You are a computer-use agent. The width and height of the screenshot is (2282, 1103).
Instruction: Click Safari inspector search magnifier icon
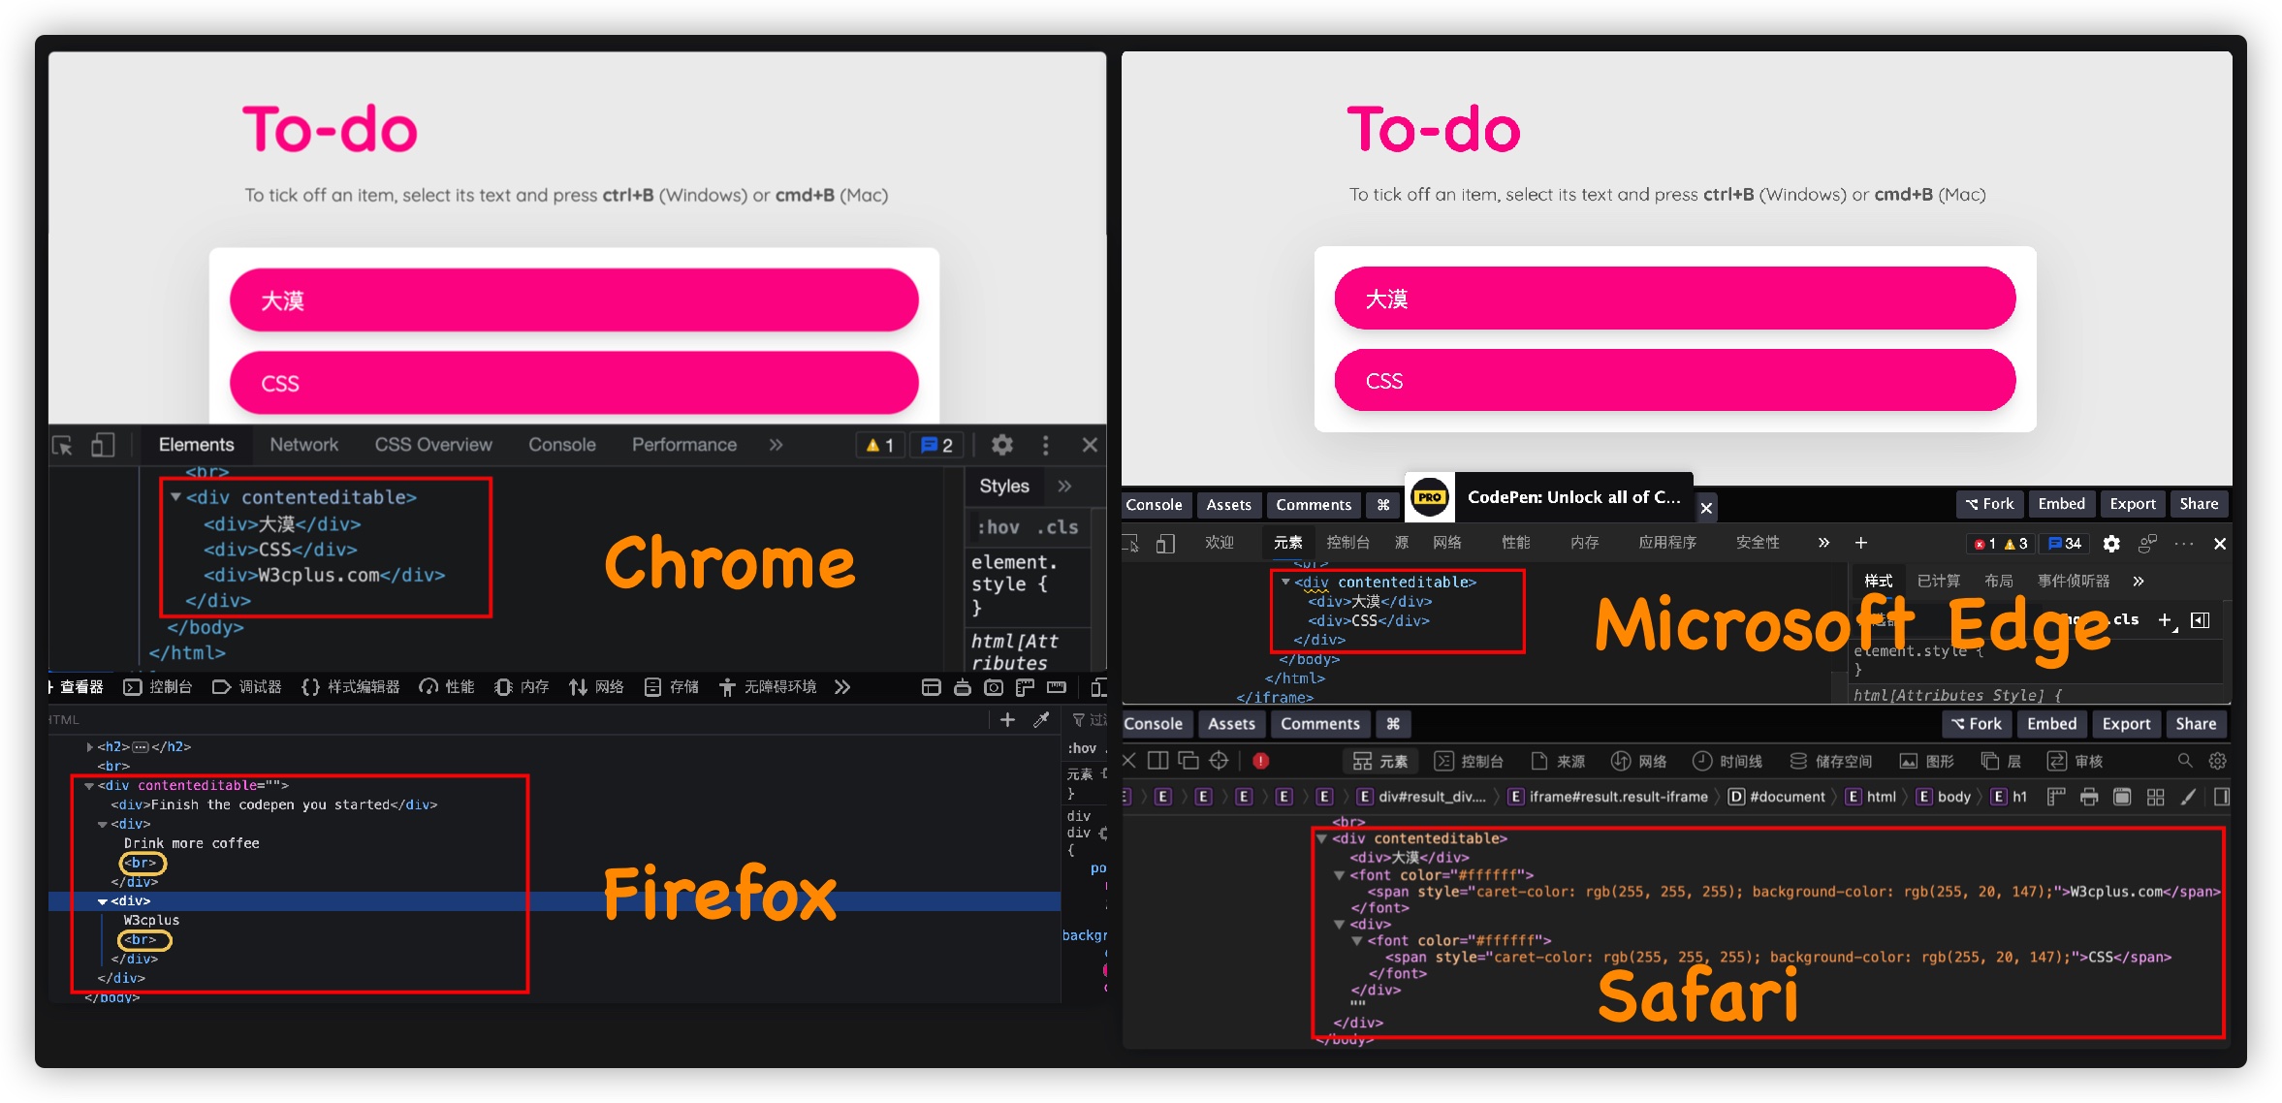tap(2184, 761)
